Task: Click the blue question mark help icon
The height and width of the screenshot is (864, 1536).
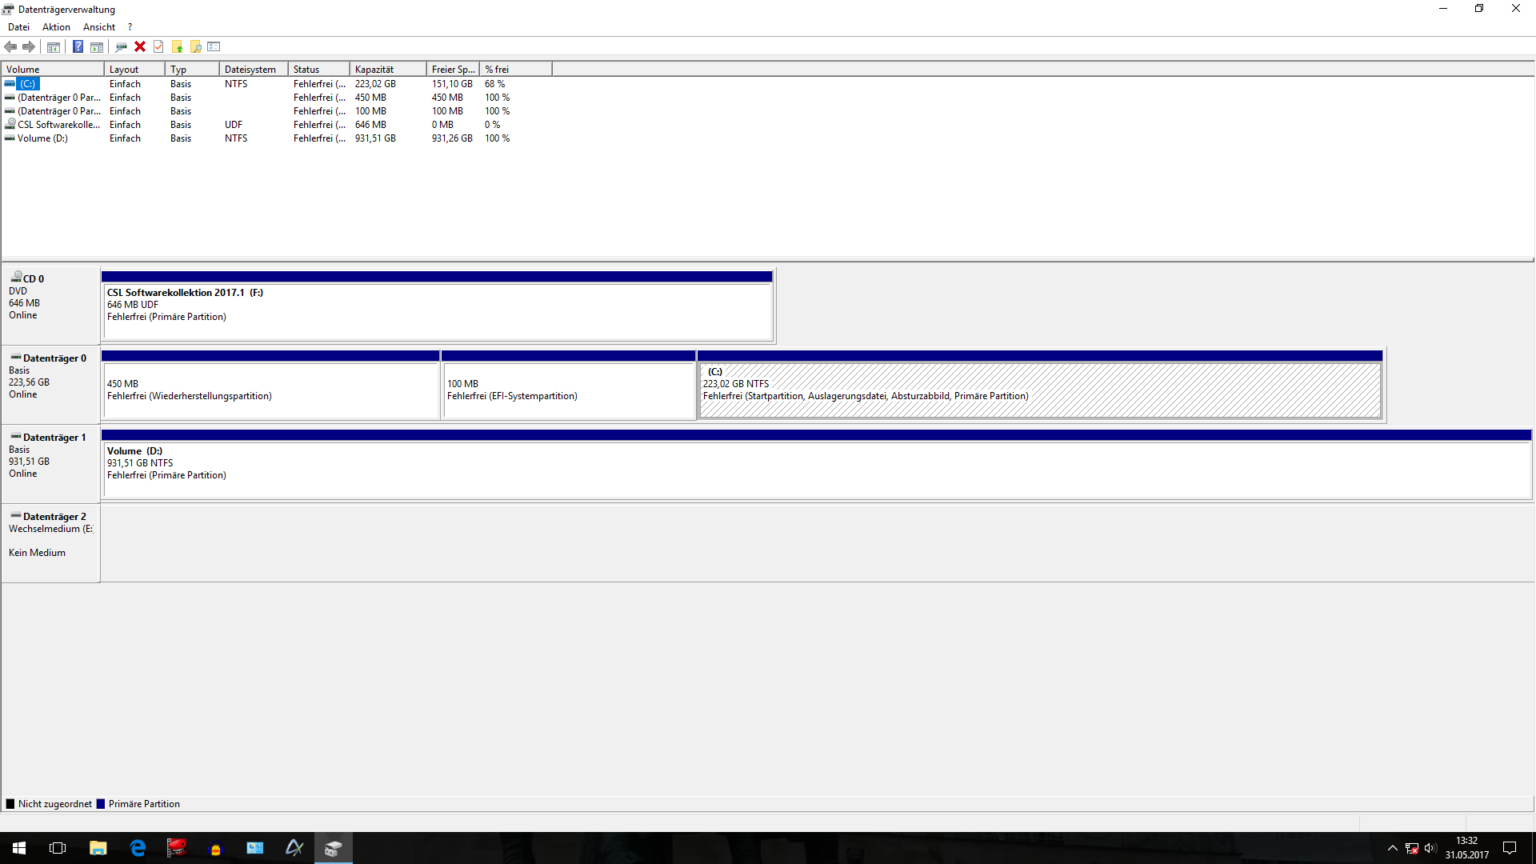Action: [x=78, y=46]
